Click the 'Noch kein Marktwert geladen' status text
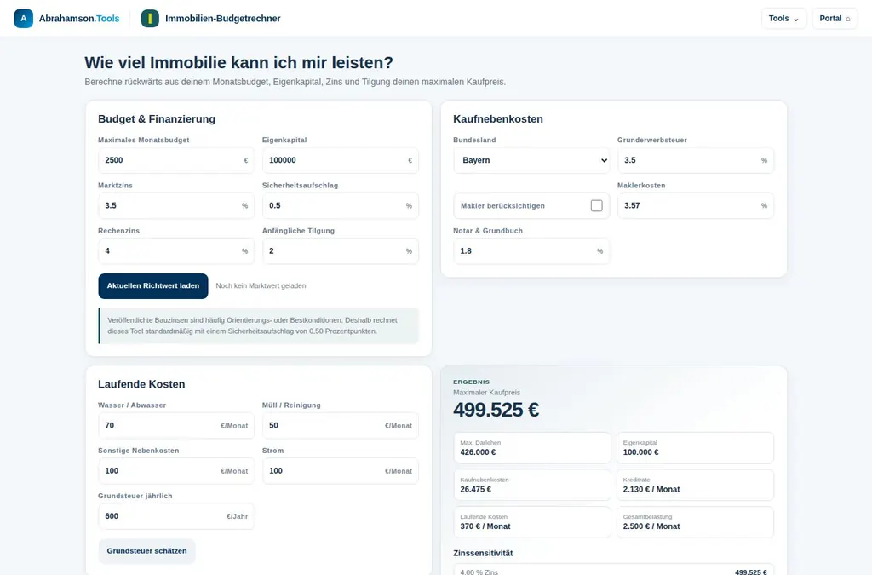This screenshot has width=872, height=575. tap(261, 286)
